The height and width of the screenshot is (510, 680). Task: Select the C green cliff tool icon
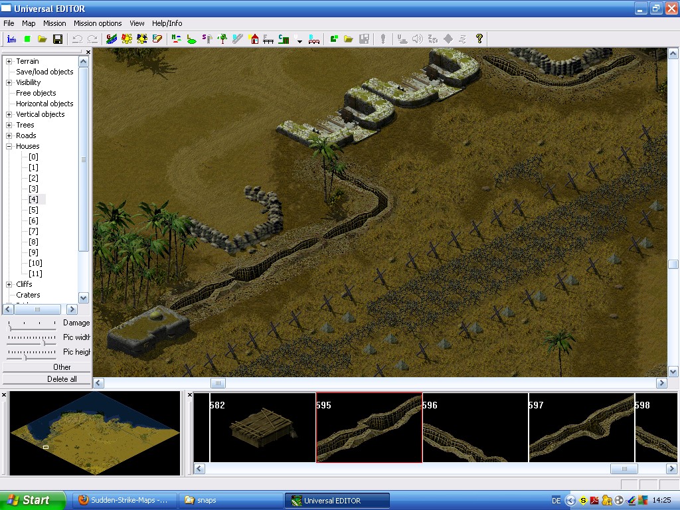[x=284, y=39]
